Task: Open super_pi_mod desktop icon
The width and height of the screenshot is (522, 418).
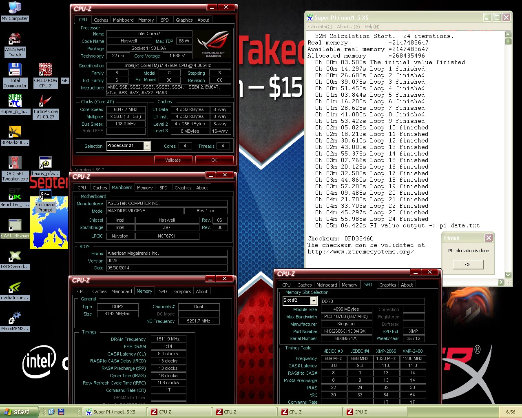Action: click(x=15, y=104)
